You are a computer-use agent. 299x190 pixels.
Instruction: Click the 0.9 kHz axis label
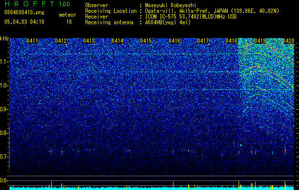[4, 109]
